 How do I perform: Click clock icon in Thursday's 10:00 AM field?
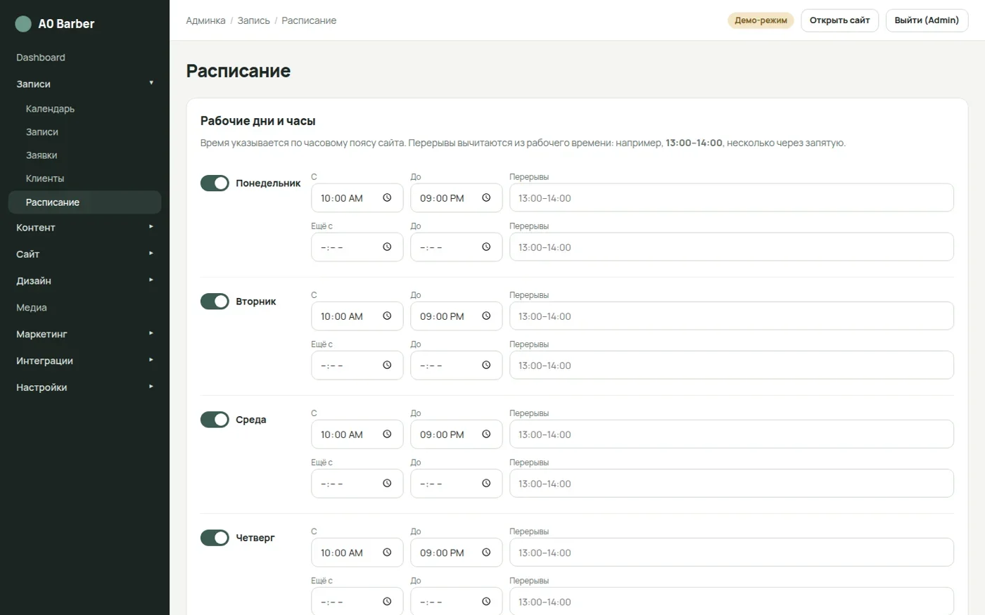387,552
